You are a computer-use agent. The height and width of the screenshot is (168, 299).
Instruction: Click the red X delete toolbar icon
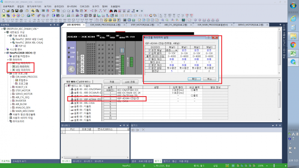tap(86, 11)
